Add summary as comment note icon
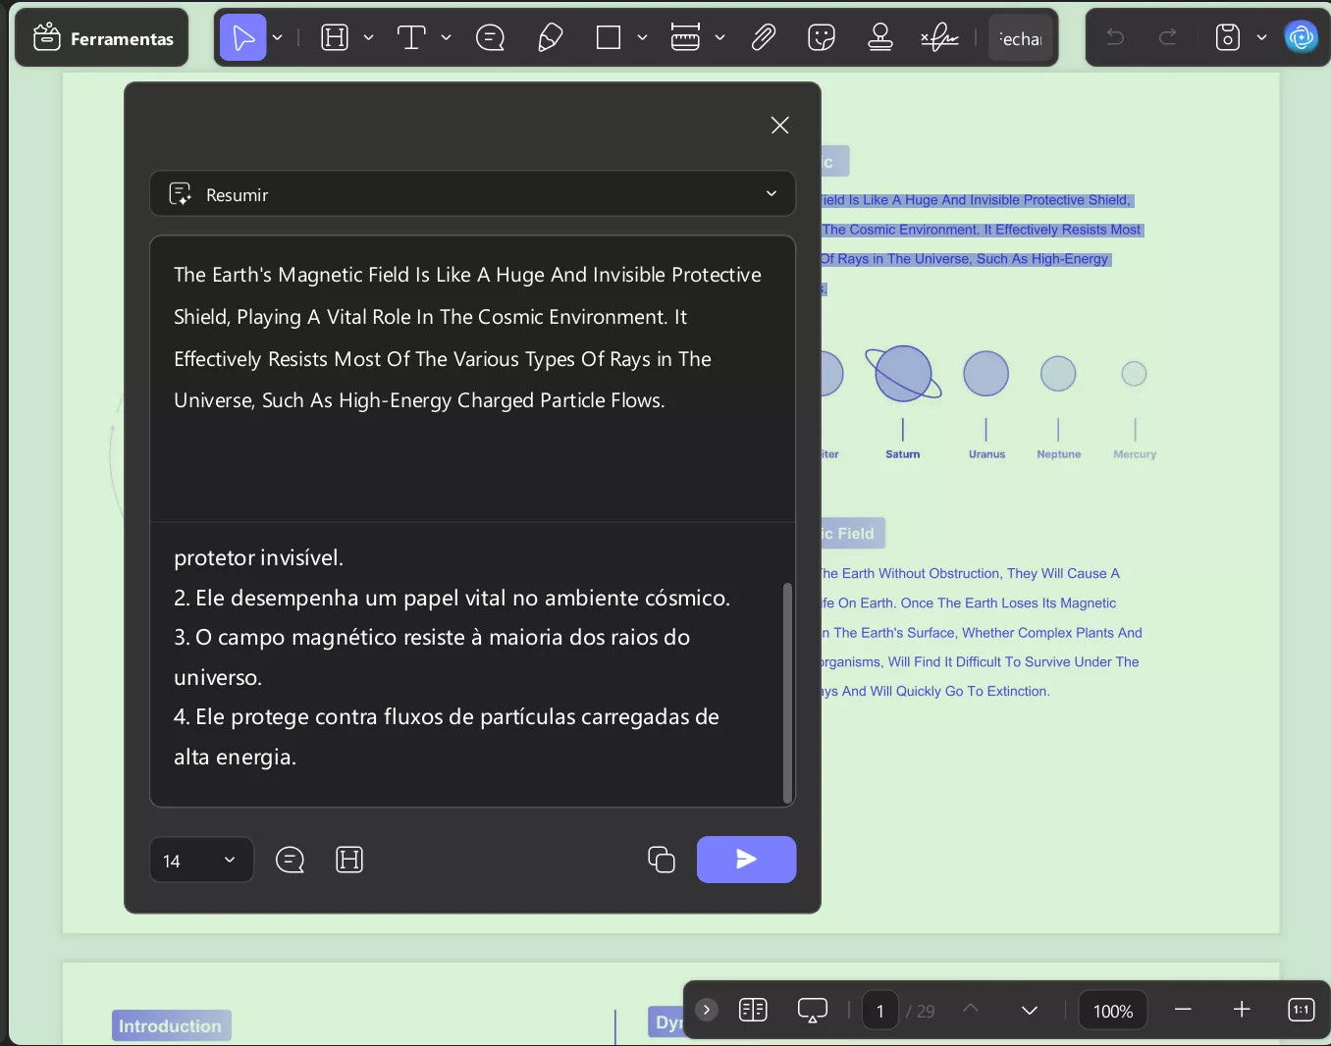The width and height of the screenshot is (1331, 1046). click(291, 860)
